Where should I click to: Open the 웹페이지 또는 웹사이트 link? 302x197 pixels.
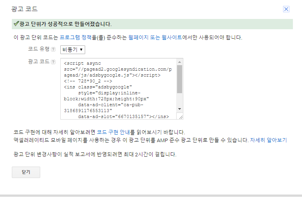click(155, 38)
